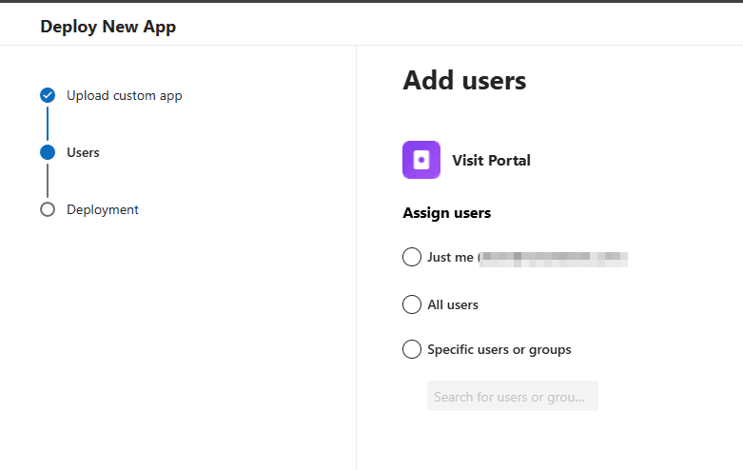Click the Visit Portal purple app icon
The height and width of the screenshot is (470, 743).
coord(421,160)
